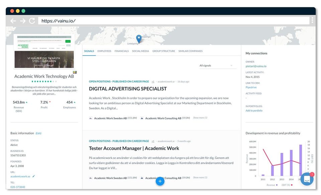The image size is (321, 195).
Task: Click the address bar with vainu.io URL
Action: pos(174,21)
